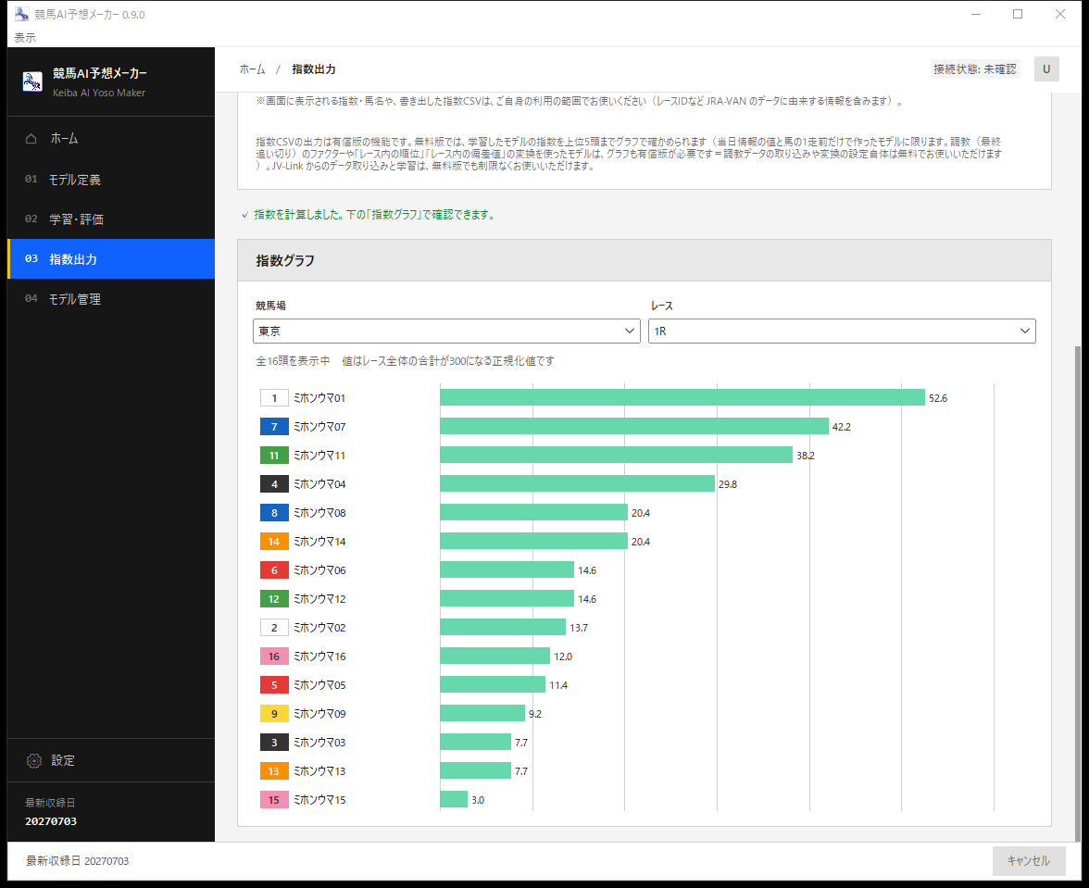The height and width of the screenshot is (888, 1089).
Task: Click the horse name ミホンウマ11
Action: pyautogui.click(x=319, y=456)
